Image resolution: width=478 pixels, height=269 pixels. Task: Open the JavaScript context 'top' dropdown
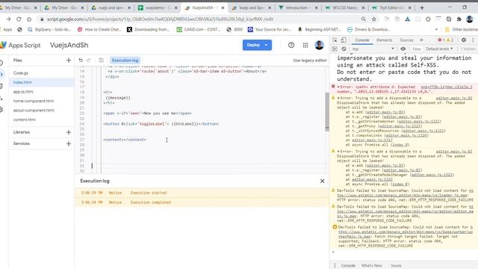(x=373, y=49)
